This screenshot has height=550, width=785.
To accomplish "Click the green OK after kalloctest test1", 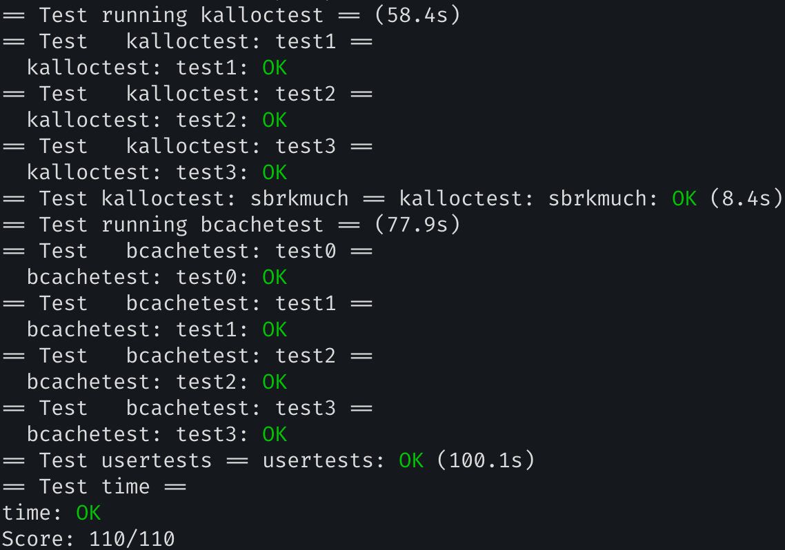I will [x=275, y=68].
